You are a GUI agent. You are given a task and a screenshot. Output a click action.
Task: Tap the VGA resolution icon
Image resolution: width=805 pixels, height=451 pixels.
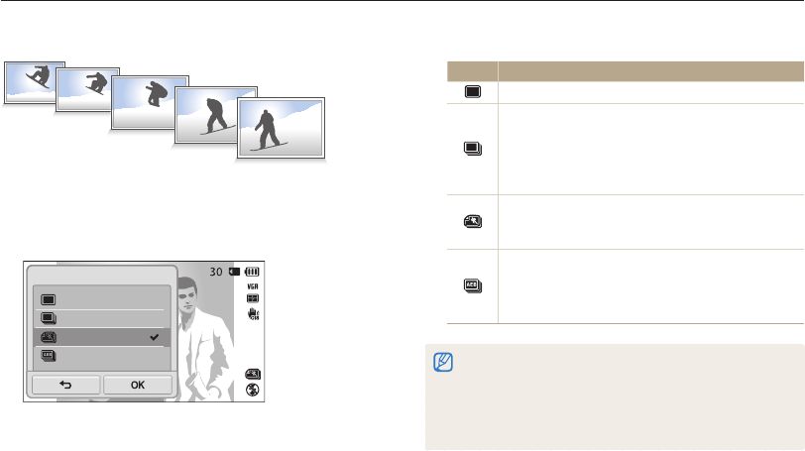point(253,286)
